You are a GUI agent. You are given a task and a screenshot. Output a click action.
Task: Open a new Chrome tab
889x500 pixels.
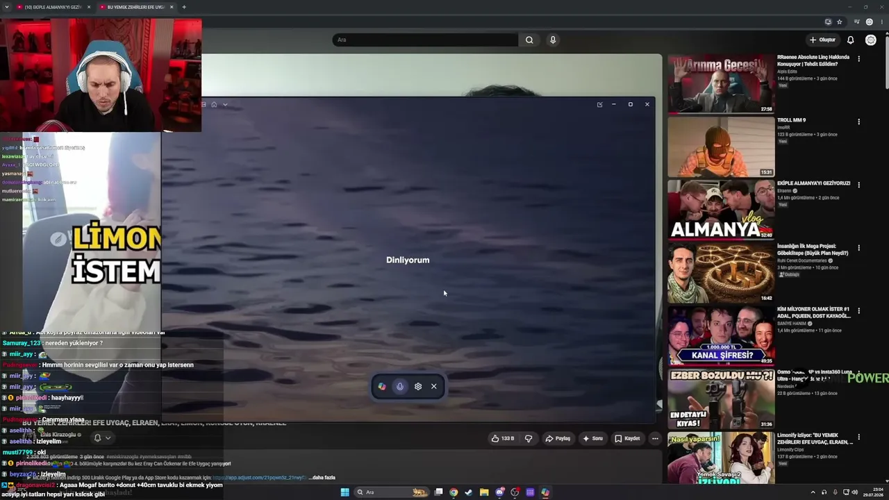[x=184, y=7]
